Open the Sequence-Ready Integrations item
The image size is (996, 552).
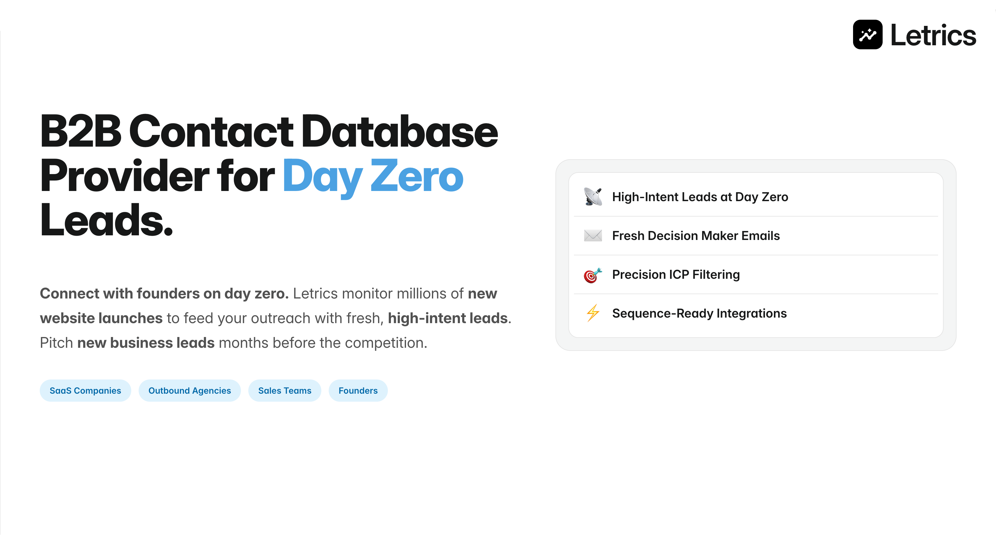(x=699, y=313)
